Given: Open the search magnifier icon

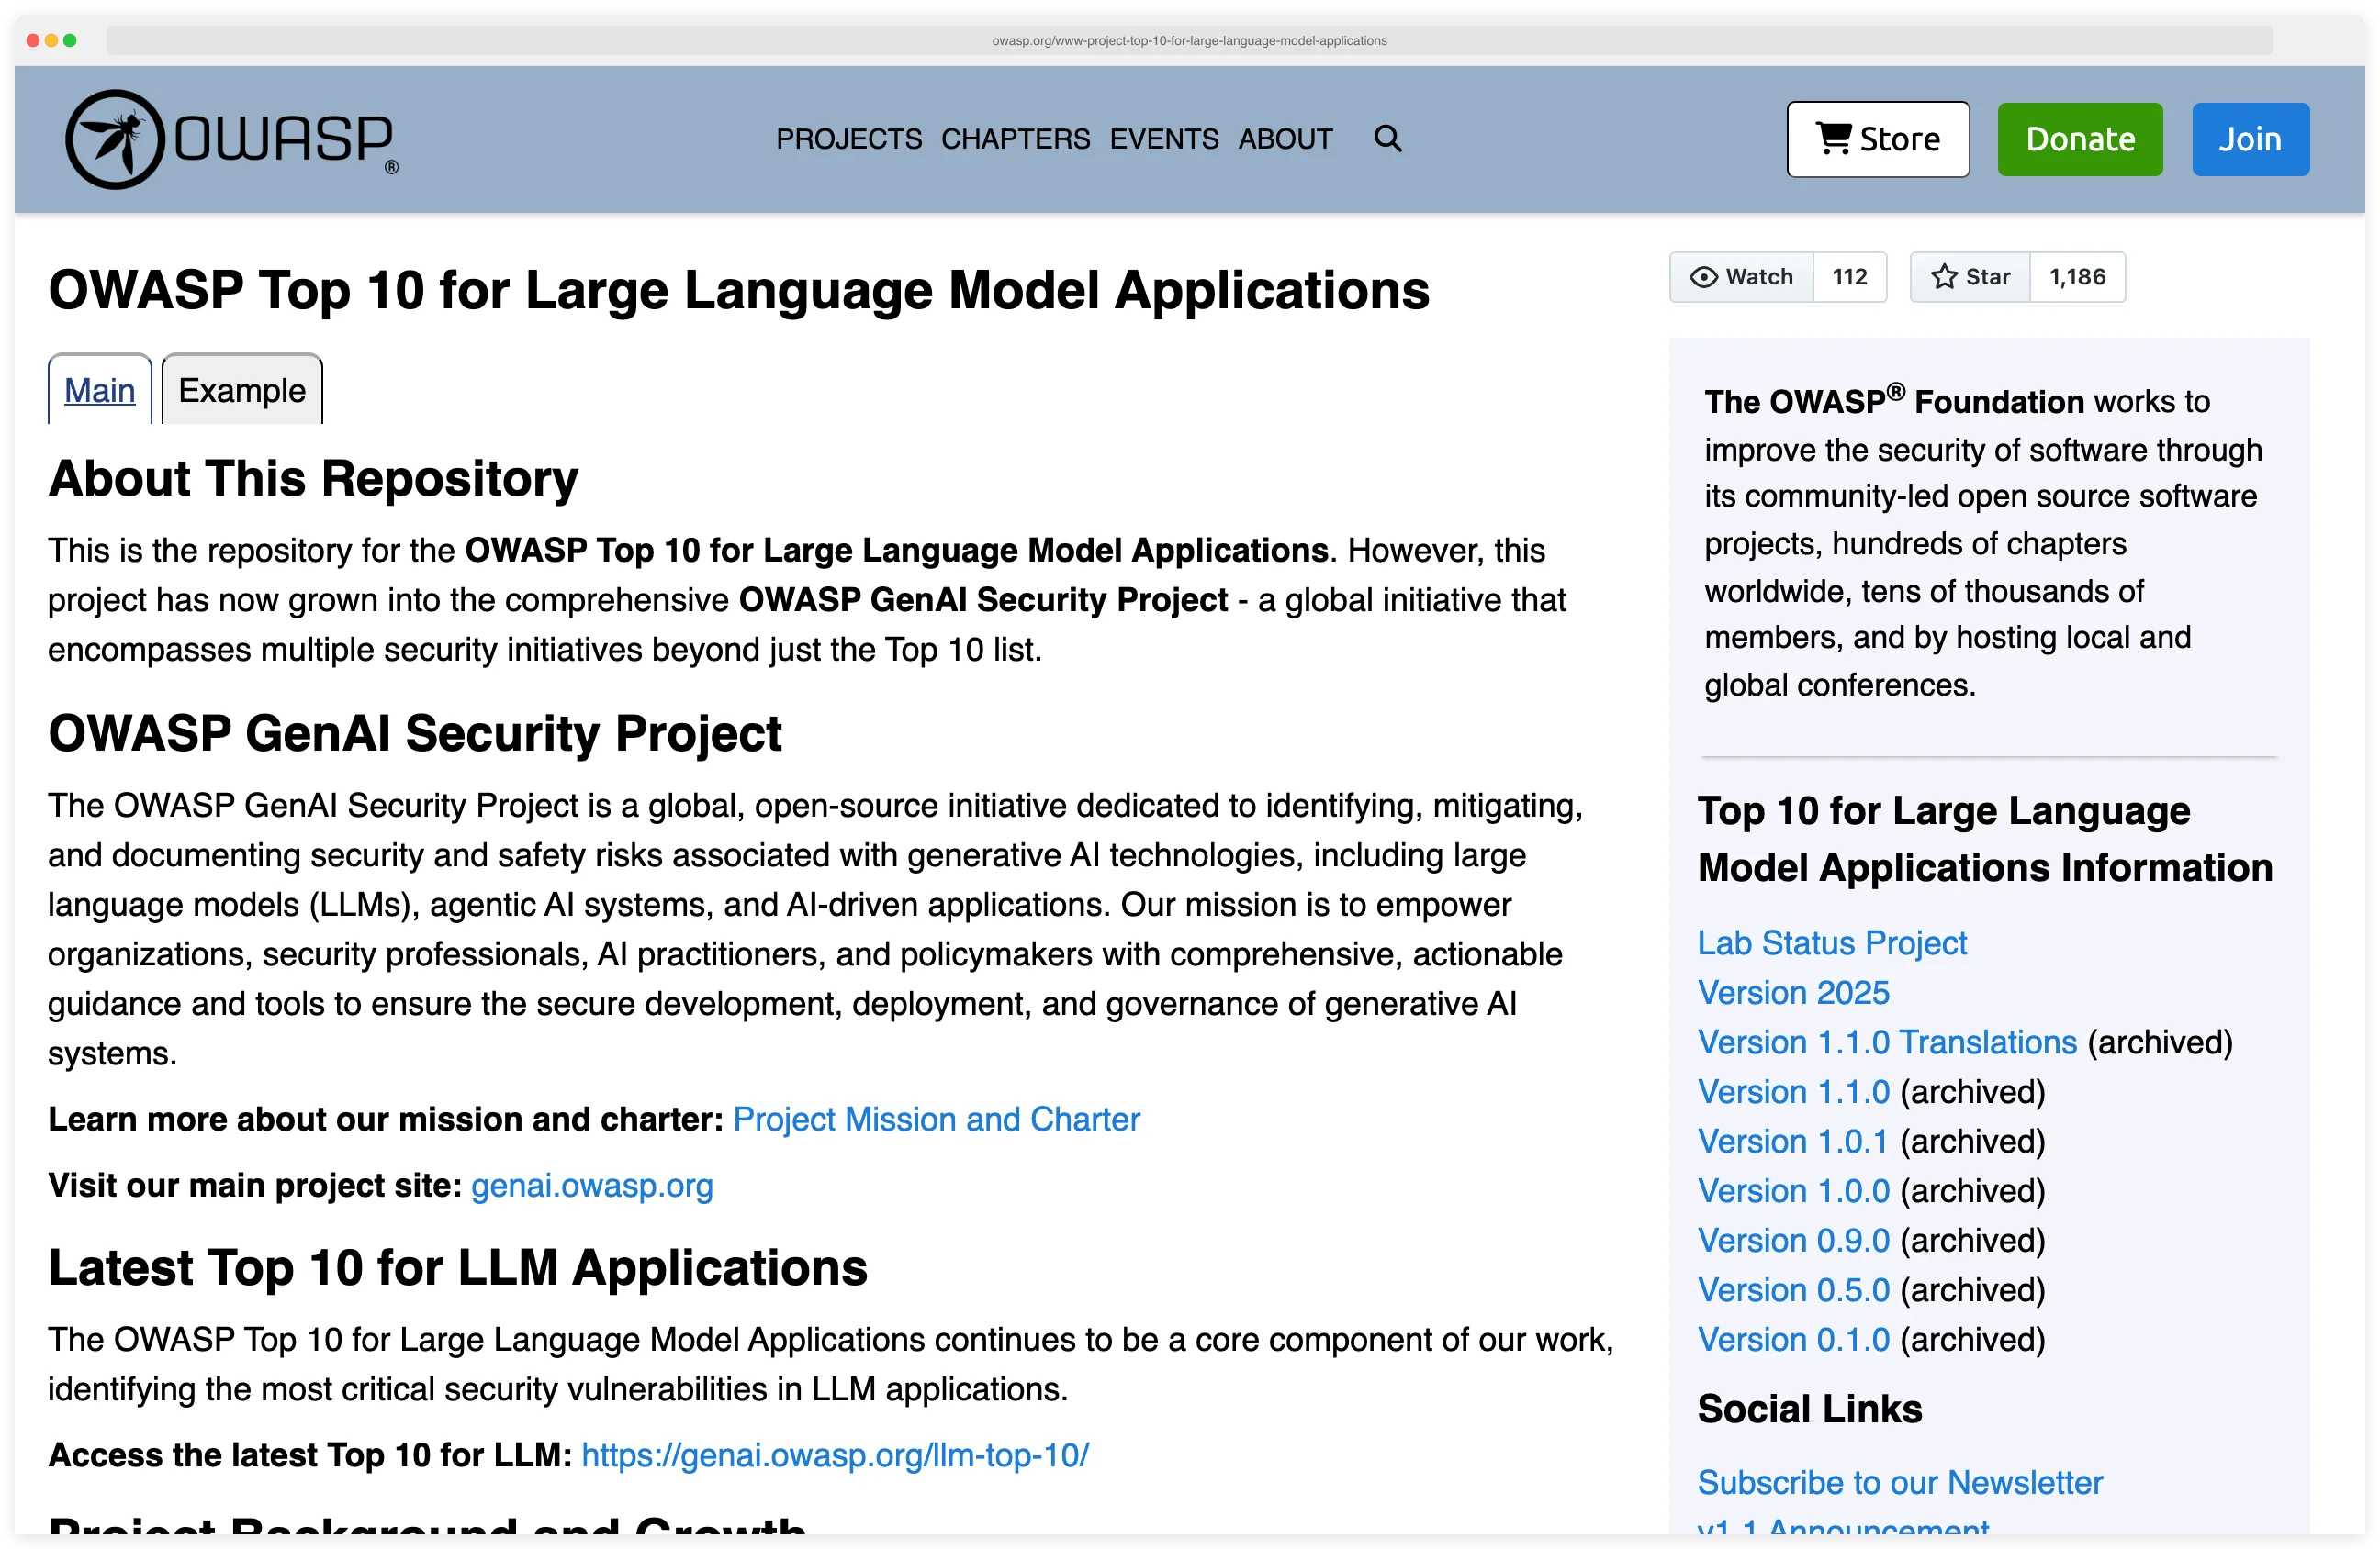Looking at the screenshot, I should click(x=1388, y=139).
